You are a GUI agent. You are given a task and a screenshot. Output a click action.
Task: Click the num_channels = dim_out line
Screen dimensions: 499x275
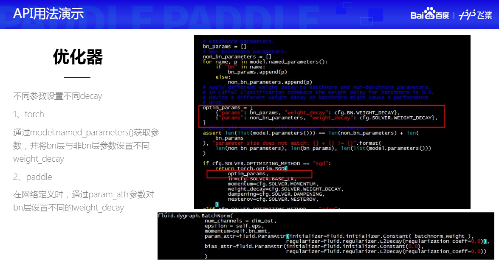point(240,221)
